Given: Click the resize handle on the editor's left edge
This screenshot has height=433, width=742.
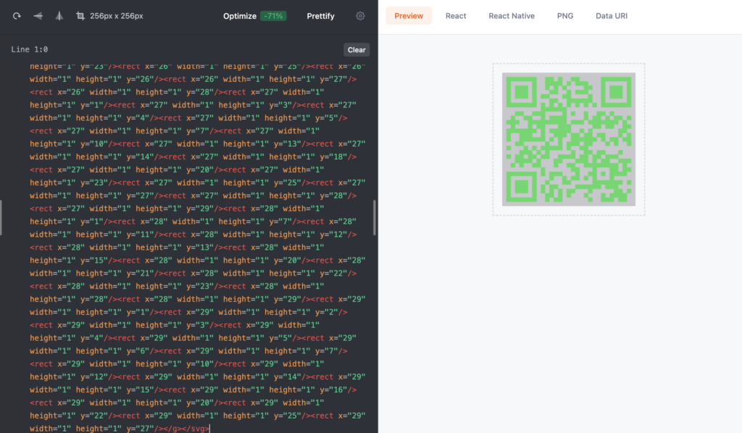Looking at the screenshot, I should [1, 218].
